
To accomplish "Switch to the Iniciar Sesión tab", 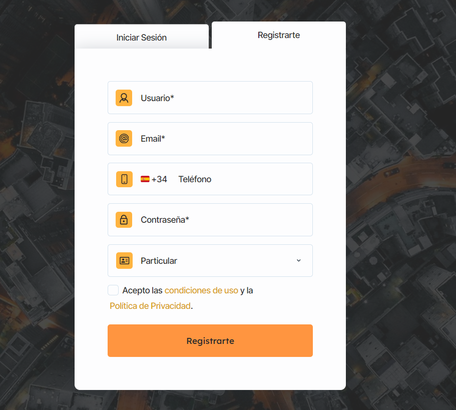I will [142, 37].
